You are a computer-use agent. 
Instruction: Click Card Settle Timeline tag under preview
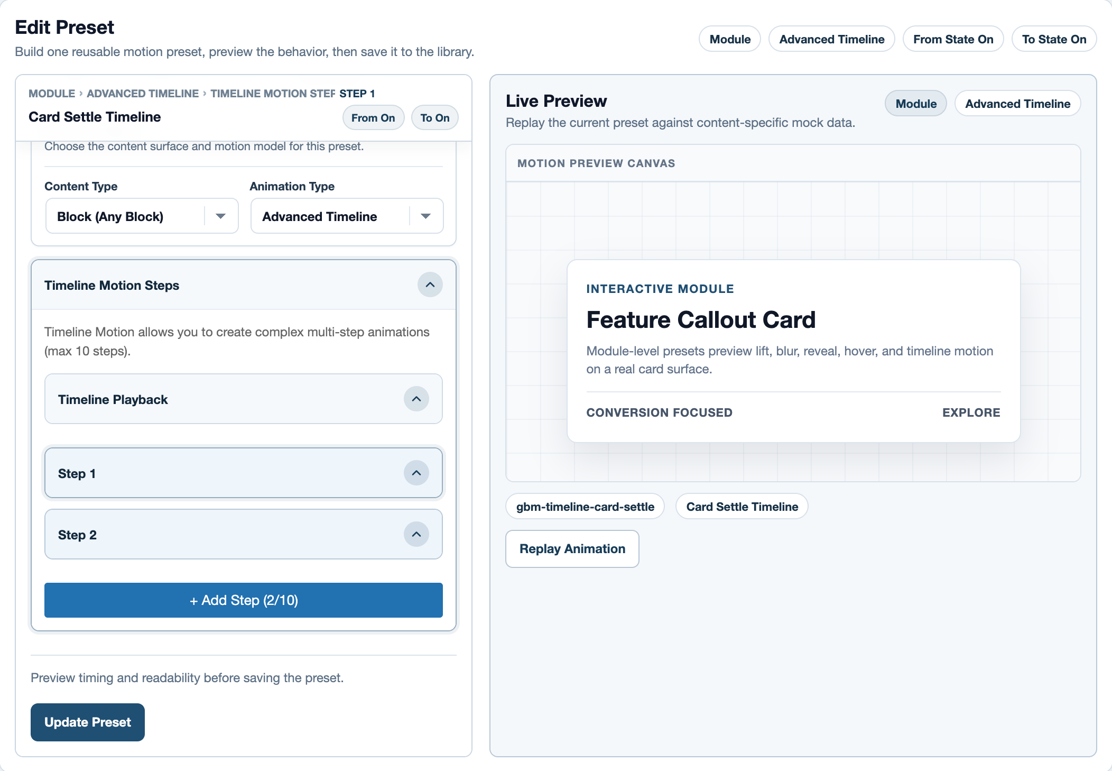tap(742, 507)
